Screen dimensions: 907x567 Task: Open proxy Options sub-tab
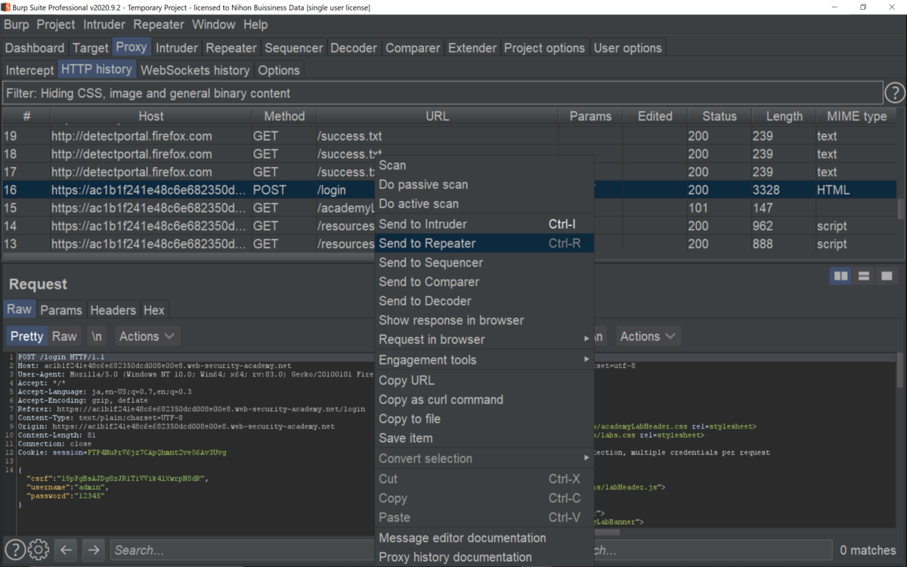pyautogui.click(x=279, y=70)
